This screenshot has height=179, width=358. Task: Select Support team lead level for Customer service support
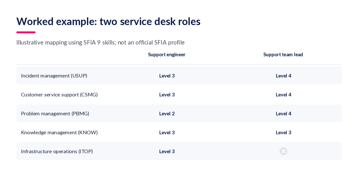point(284,95)
